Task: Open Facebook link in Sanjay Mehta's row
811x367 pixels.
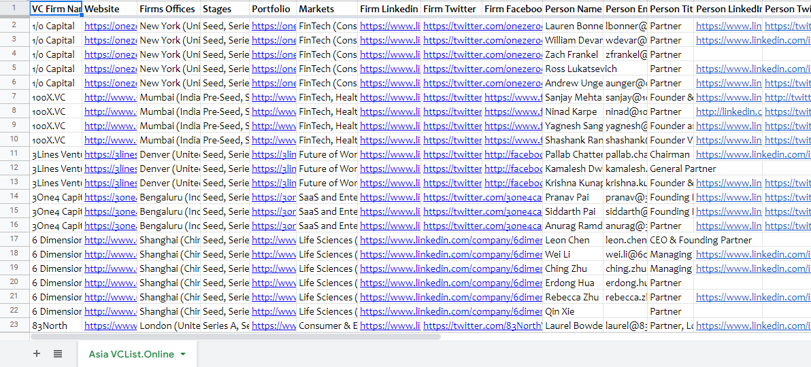Action: pyautogui.click(x=513, y=97)
